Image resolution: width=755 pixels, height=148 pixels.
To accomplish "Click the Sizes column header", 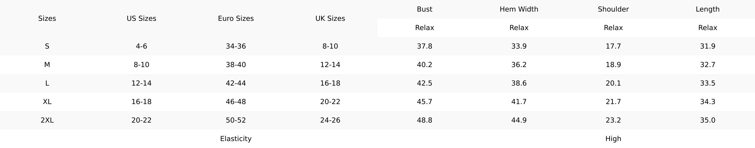I will [47, 18].
